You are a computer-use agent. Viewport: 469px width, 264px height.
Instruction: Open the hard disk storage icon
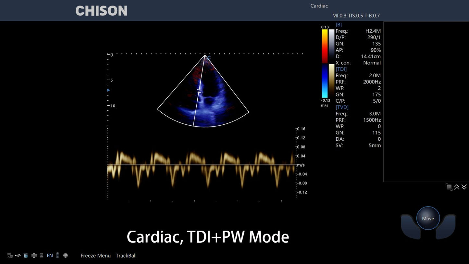click(x=26, y=256)
